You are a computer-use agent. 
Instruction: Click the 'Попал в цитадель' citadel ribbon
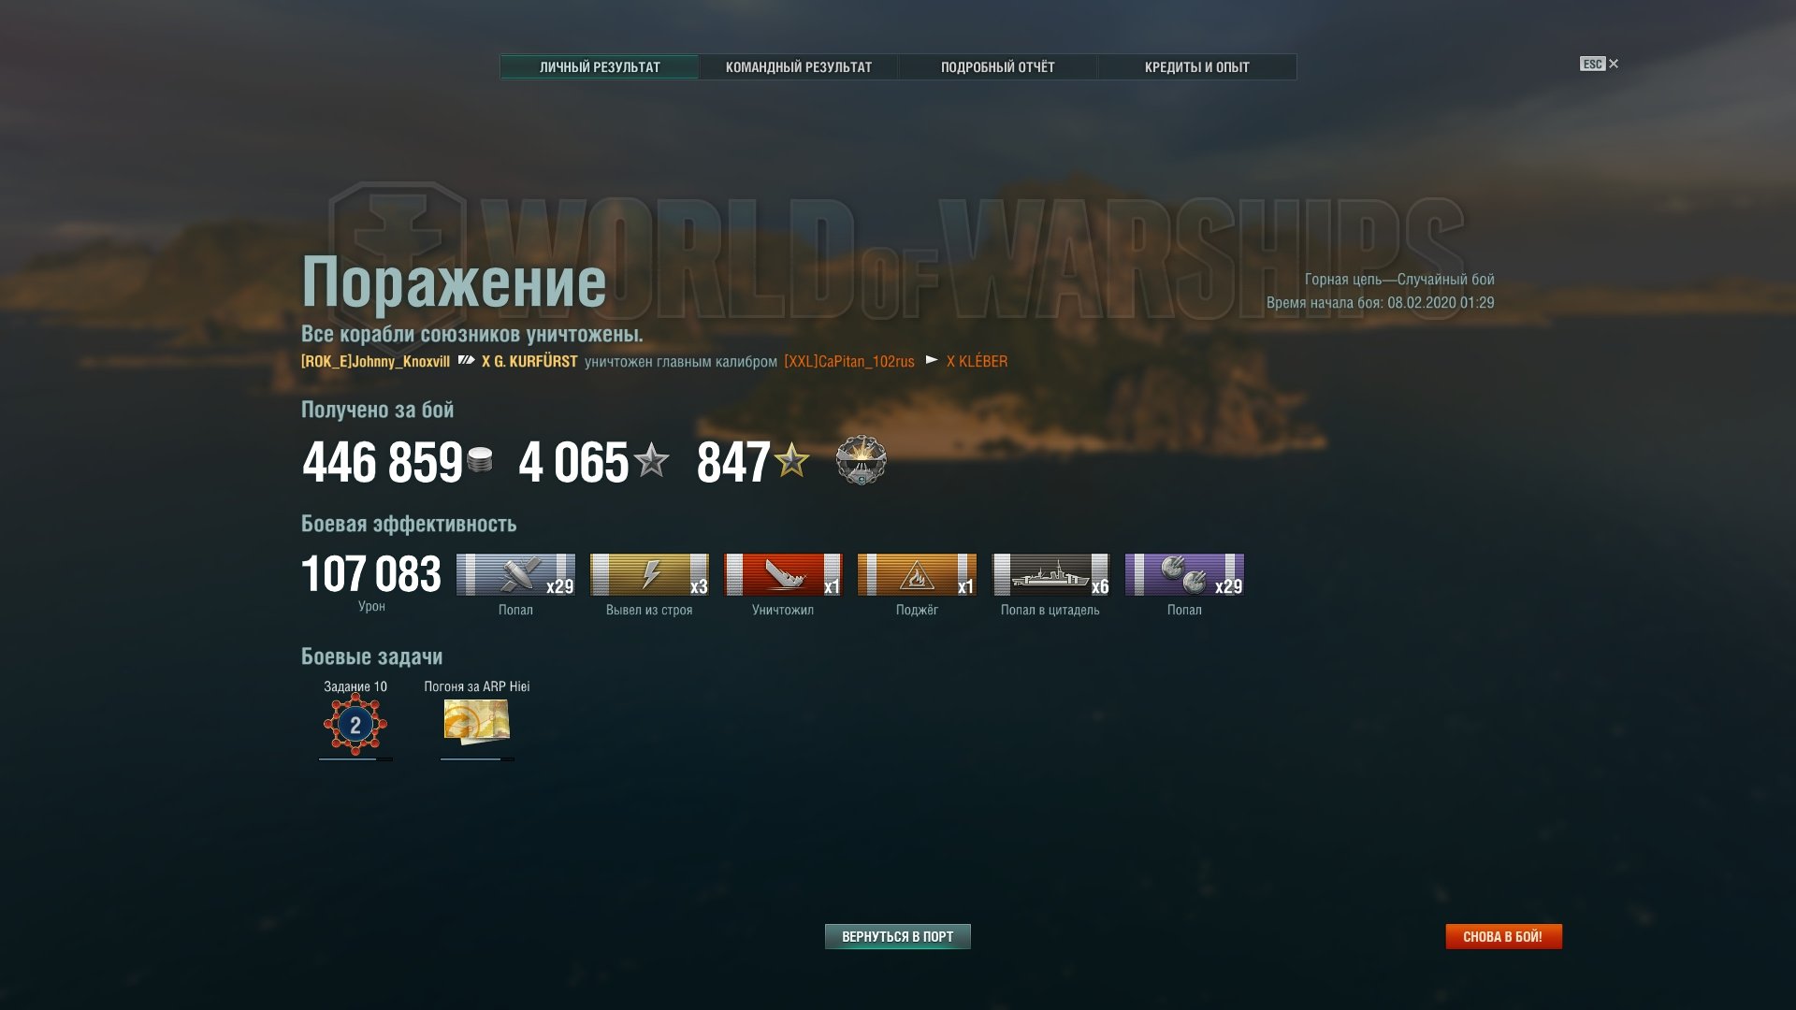[x=1050, y=574]
